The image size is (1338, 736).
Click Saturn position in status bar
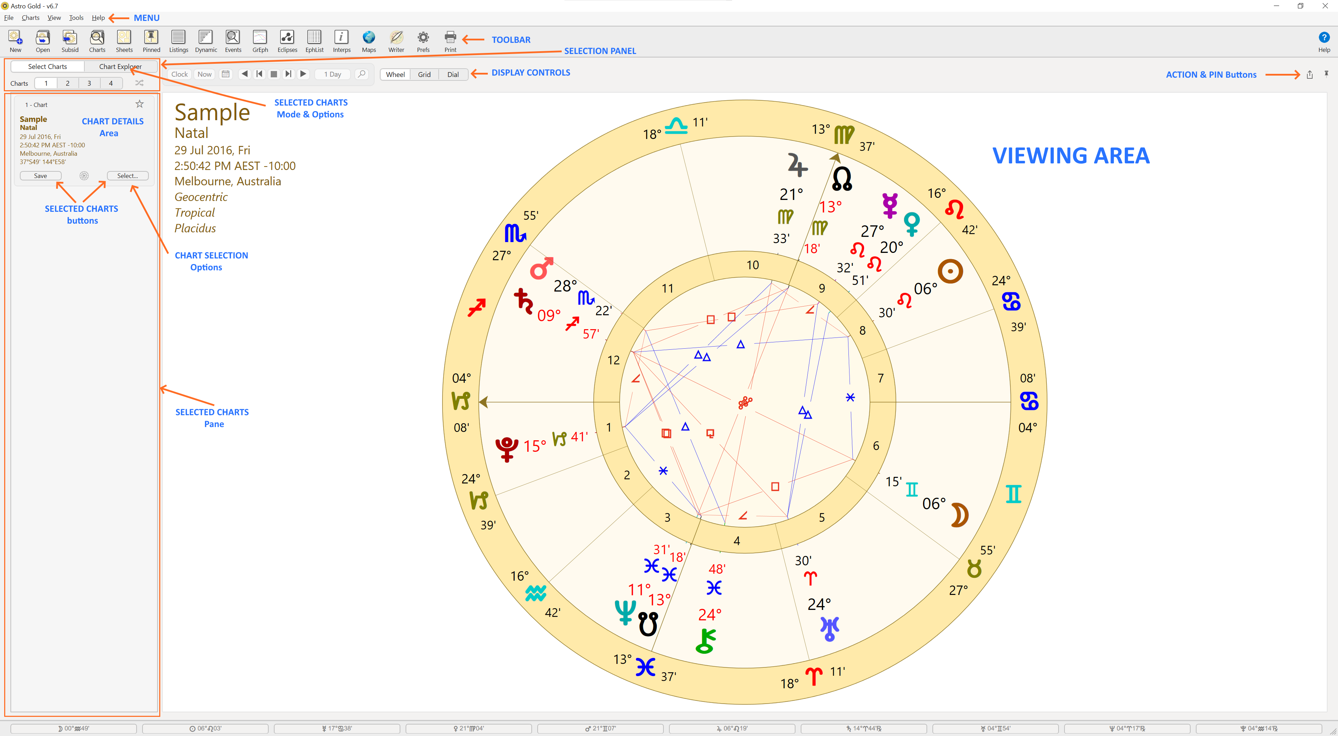(864, 728)
